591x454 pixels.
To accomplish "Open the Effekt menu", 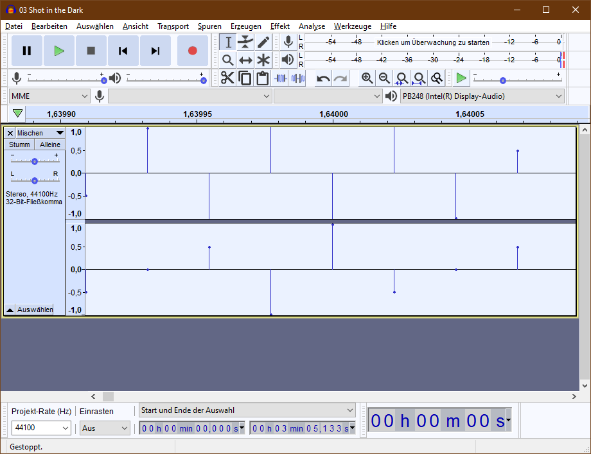I will (x=279, y=26).
